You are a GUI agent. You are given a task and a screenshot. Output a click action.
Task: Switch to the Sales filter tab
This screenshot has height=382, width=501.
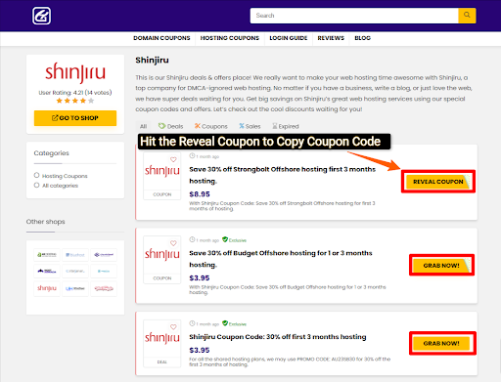[250, 126]
